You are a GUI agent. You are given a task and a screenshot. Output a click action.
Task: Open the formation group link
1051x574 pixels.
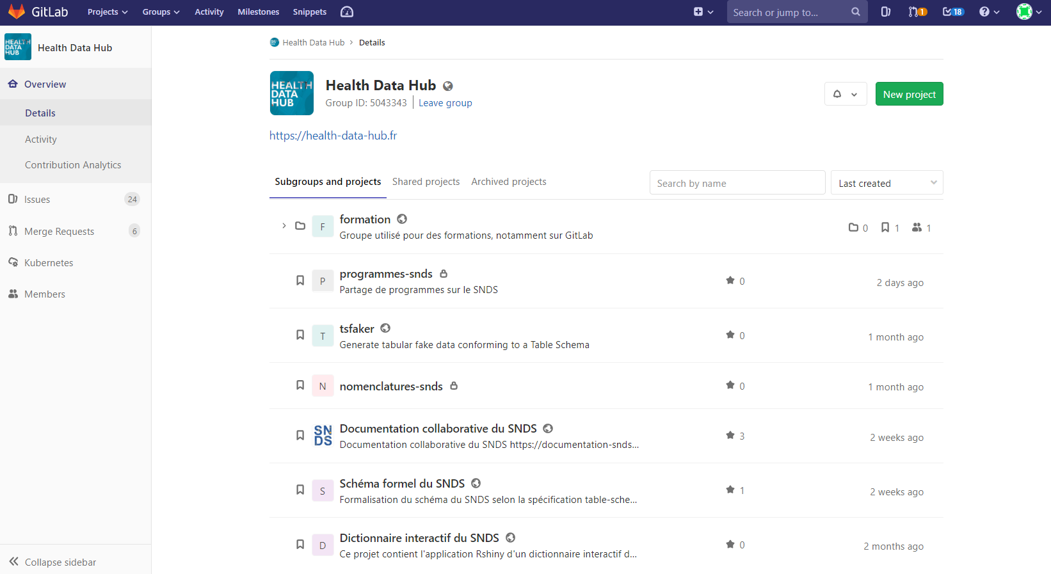[x=365, y=219]
